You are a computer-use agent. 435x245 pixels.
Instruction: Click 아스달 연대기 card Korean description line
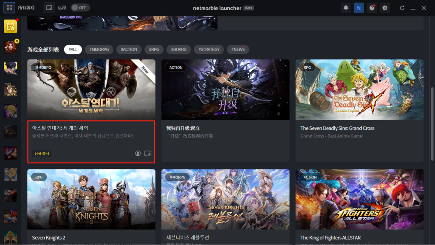pos(83,135)
